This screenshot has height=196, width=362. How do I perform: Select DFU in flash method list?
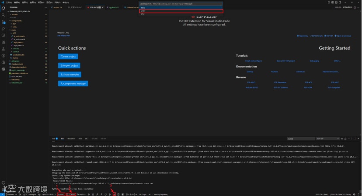181,14
